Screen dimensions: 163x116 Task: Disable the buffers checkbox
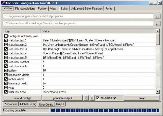pyautogui.click(x=6, y=71)
